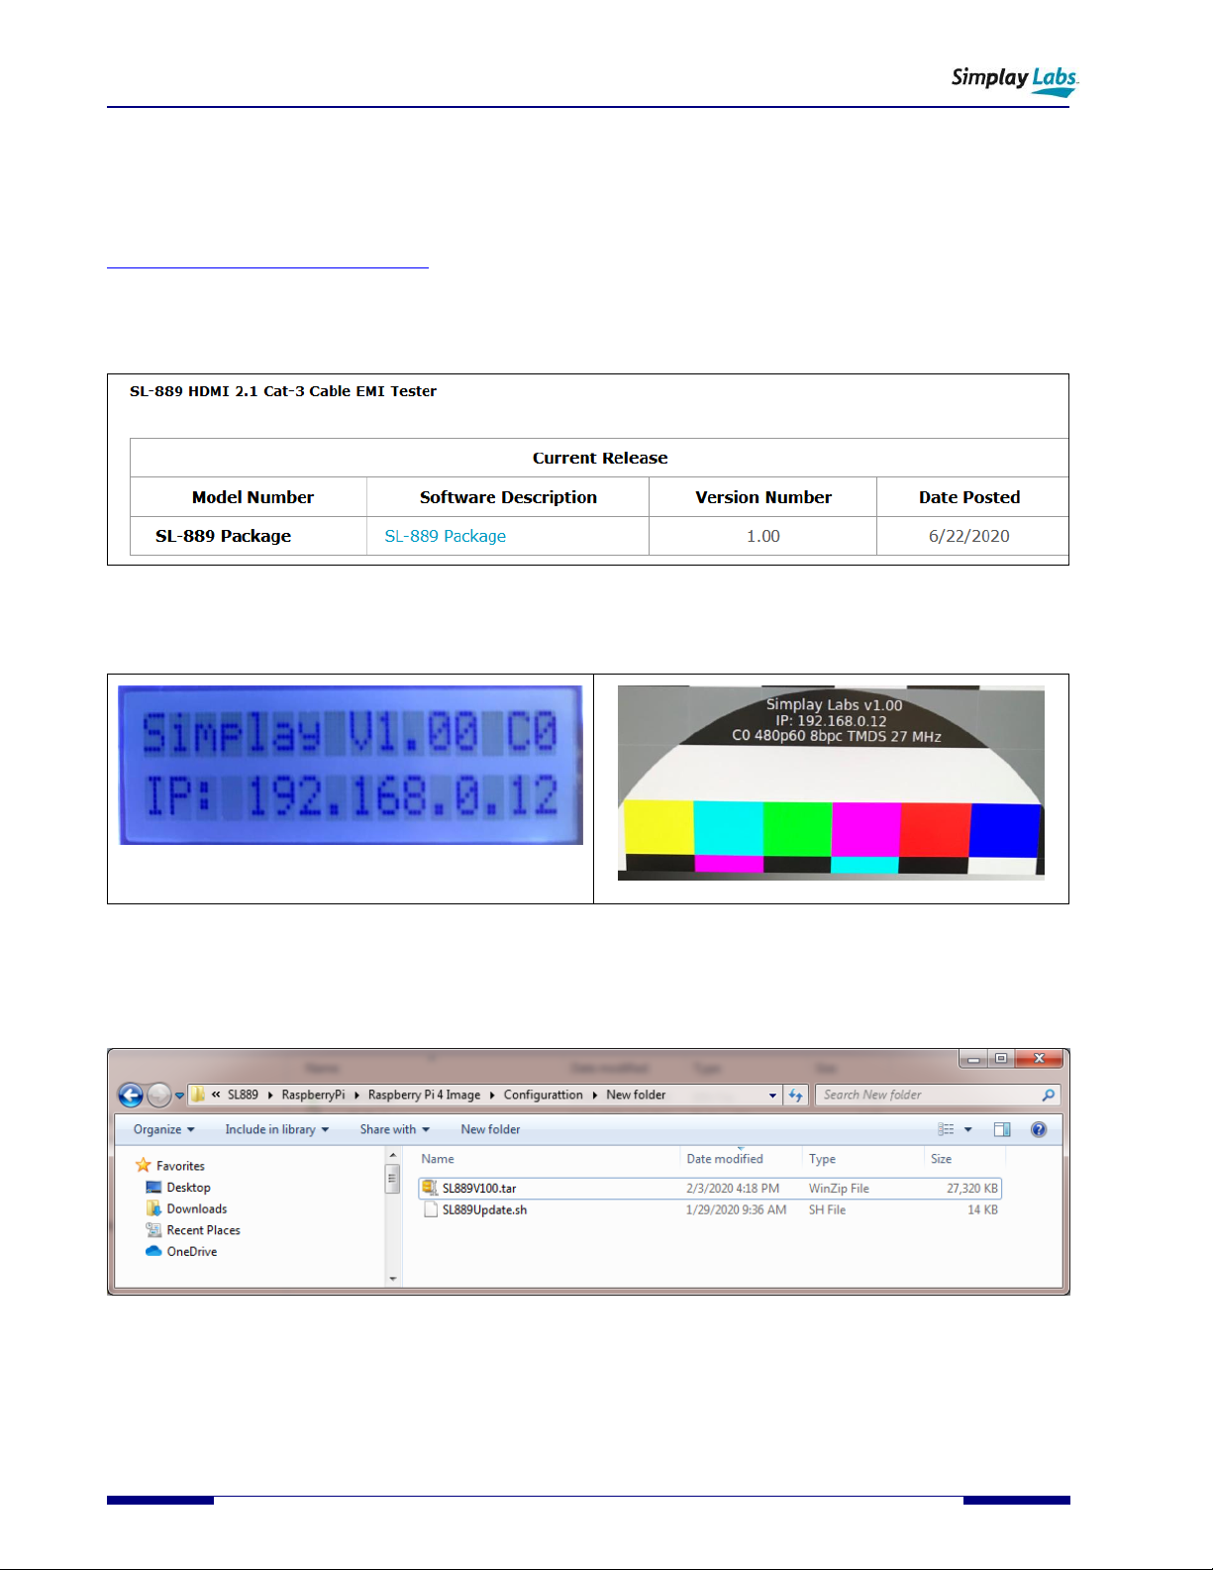Image resolution: width=1213 pixels, height=1570 pixels.
Task: Close the Explorer window
Action: point(1039,1059)
